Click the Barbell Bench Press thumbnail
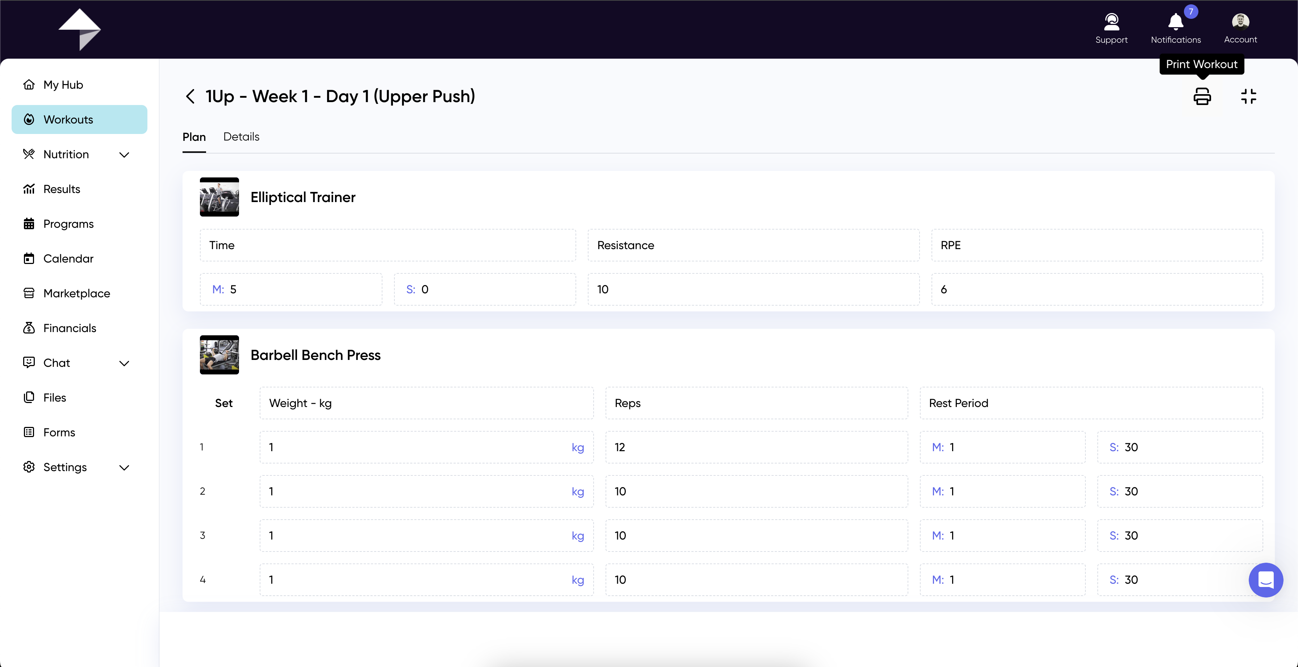The image size is (1298, 667). 219,355
